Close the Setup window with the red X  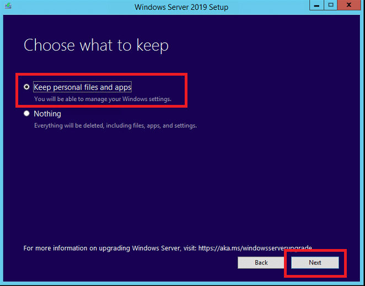[x=348, y=5]
